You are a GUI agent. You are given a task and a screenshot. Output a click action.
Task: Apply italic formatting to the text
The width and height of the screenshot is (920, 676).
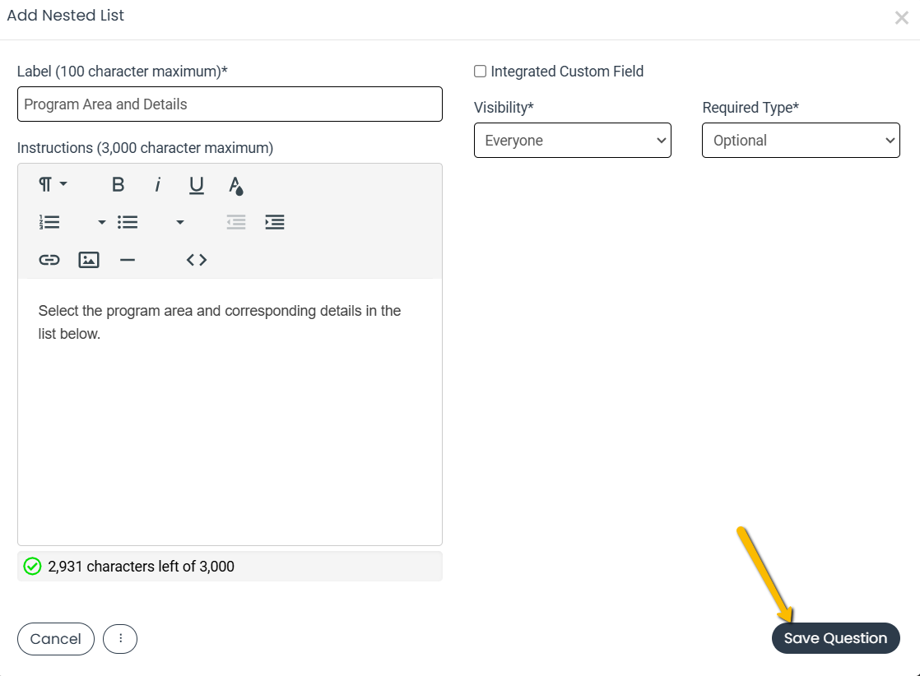[157, 184]
